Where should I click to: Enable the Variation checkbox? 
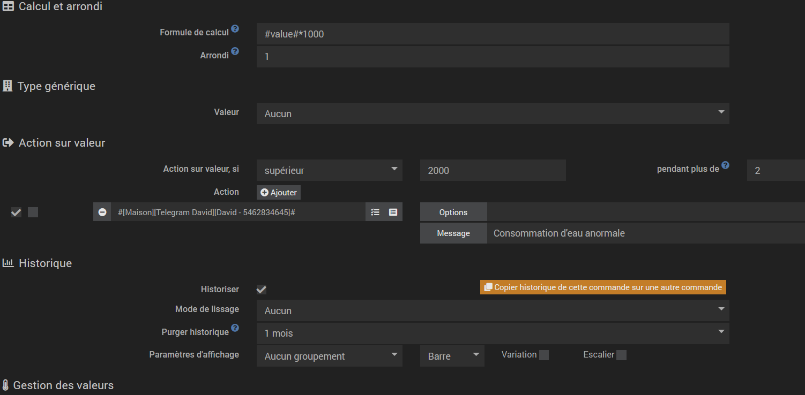(544, 355)
